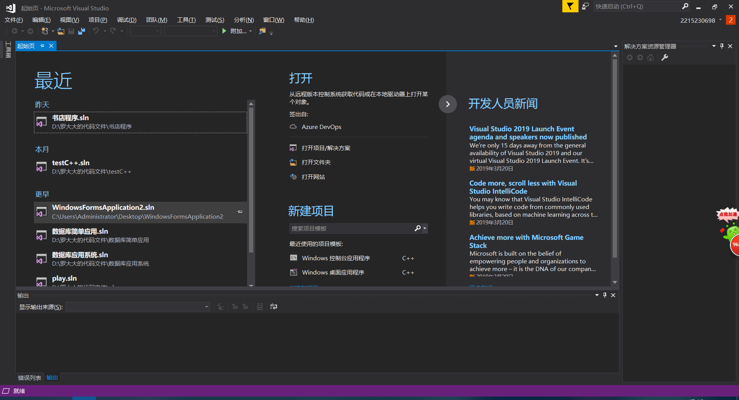Open the 工具箱 side tab
Viewport: 739px width, 400px height.
pyautogui.click(x=8, y=50)
